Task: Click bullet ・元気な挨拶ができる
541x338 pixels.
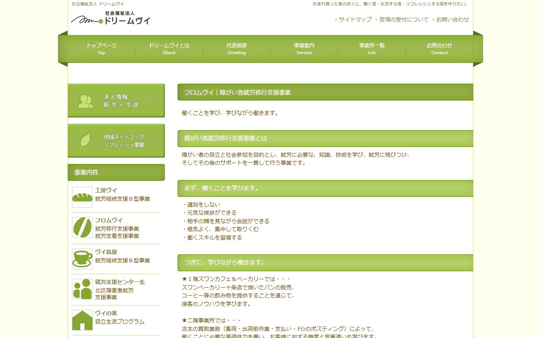Action: [209, 213]
